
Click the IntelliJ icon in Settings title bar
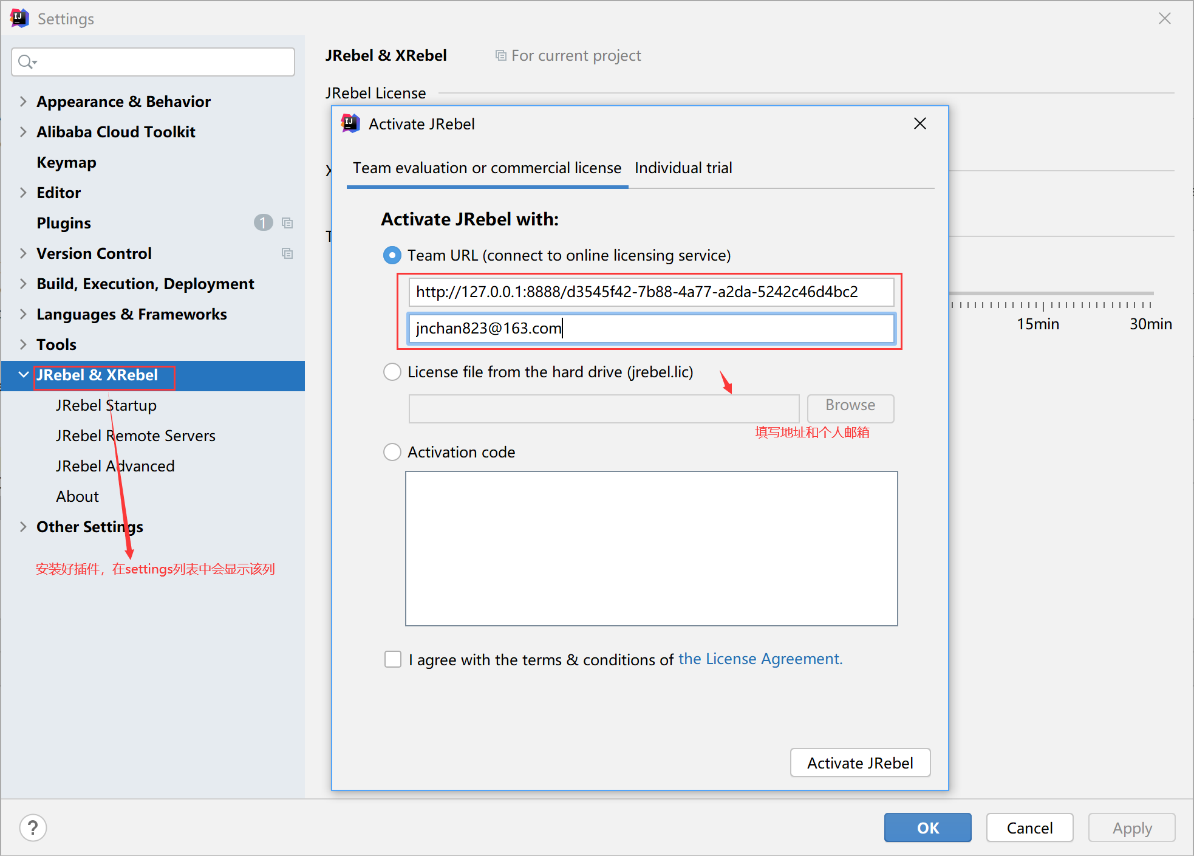pos(19,19)
